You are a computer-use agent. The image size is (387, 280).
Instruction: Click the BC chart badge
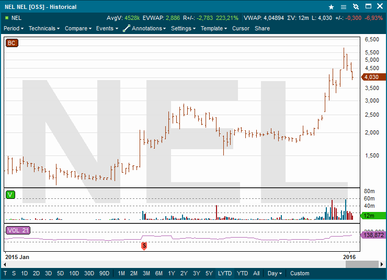(x=12, y=43)
